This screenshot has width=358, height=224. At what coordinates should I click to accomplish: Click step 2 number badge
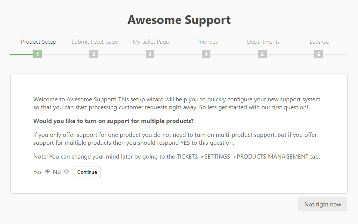93,54
